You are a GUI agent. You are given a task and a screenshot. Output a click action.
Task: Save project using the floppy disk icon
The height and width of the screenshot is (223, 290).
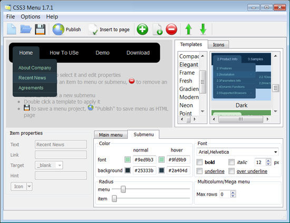pos(40,29)
